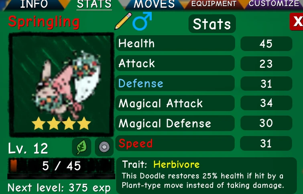The width and height of the screenshot is (303, 194).
Task: Switch to the INFO tab
Action: pyautogui.click(x=34, y=4)
